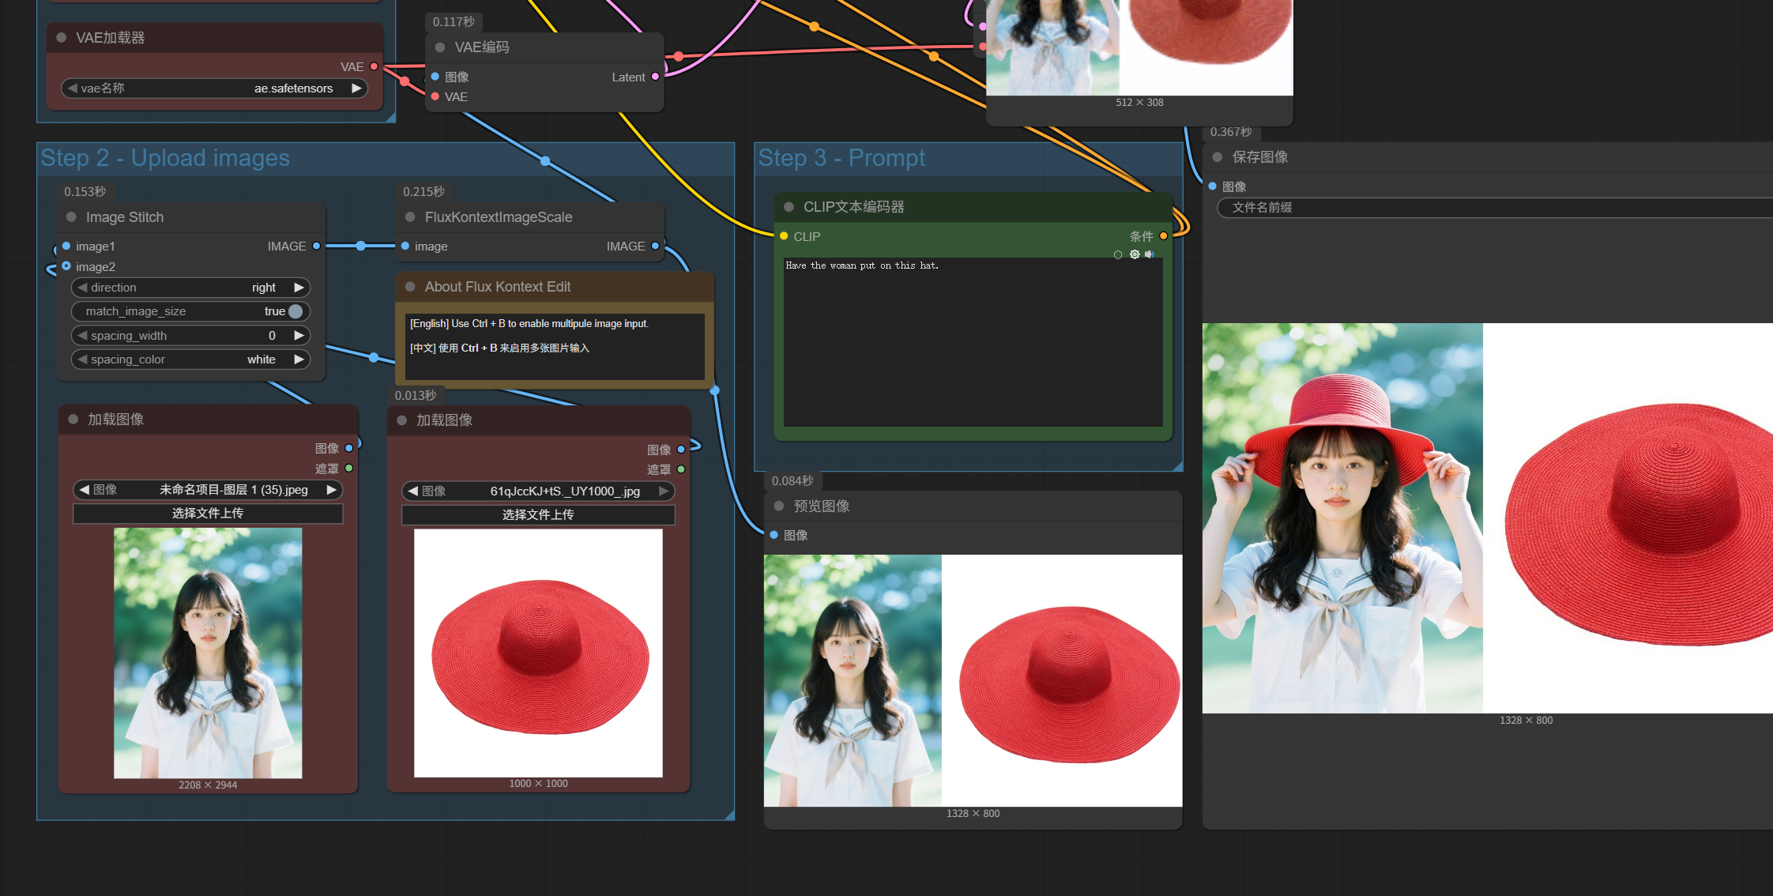The width and height of the screenshot is (1773, 896).
Task: Click right arrow of vae名称 selector
Action: tap(356, 88)
